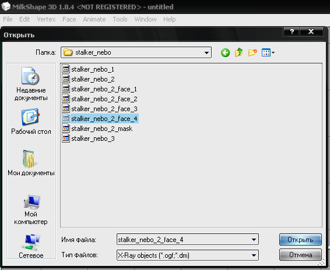Open the Edit menu in MilkShape
Image resolution: width=330 pixels, height=270 pixels.
[24, 19]
